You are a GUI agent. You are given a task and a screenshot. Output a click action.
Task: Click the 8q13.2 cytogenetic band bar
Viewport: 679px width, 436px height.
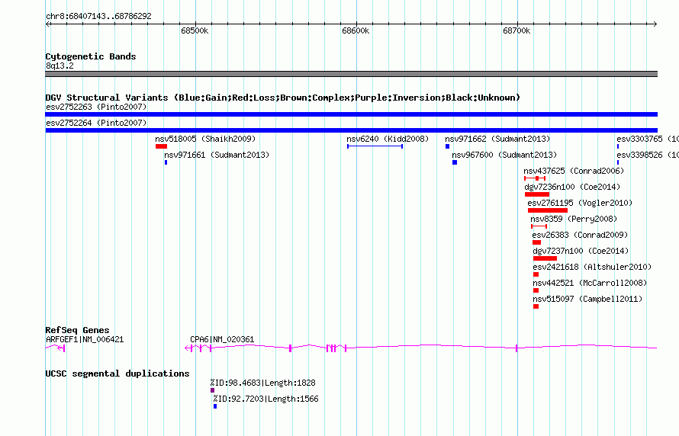(x=351, y=74)
